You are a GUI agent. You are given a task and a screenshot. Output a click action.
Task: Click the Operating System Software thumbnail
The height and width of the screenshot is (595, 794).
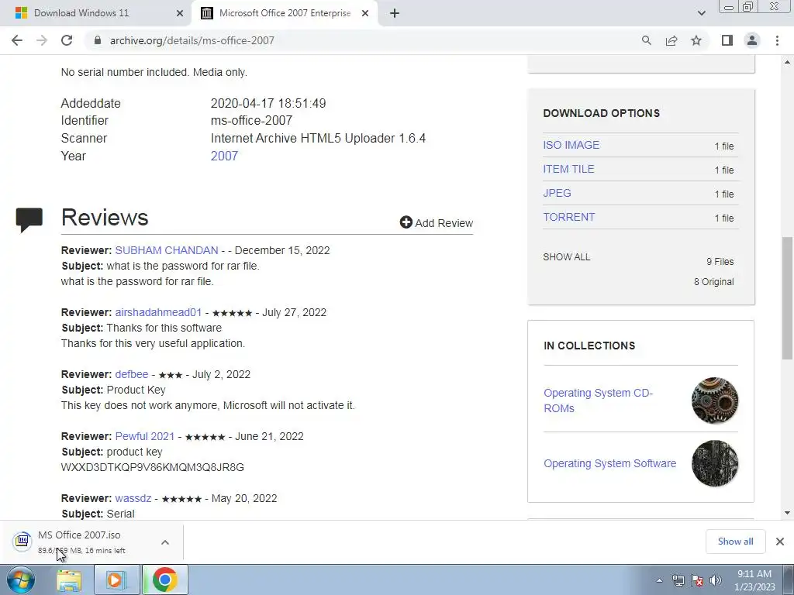click(714, 463)
